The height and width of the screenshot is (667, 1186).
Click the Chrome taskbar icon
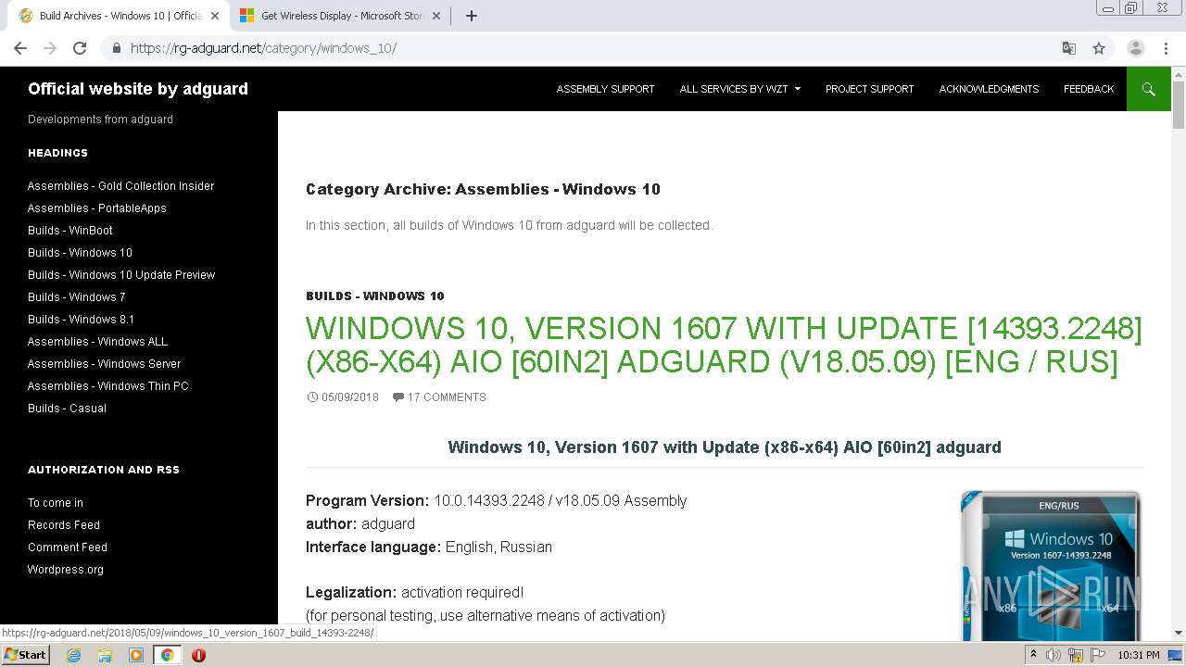point(167,655)
